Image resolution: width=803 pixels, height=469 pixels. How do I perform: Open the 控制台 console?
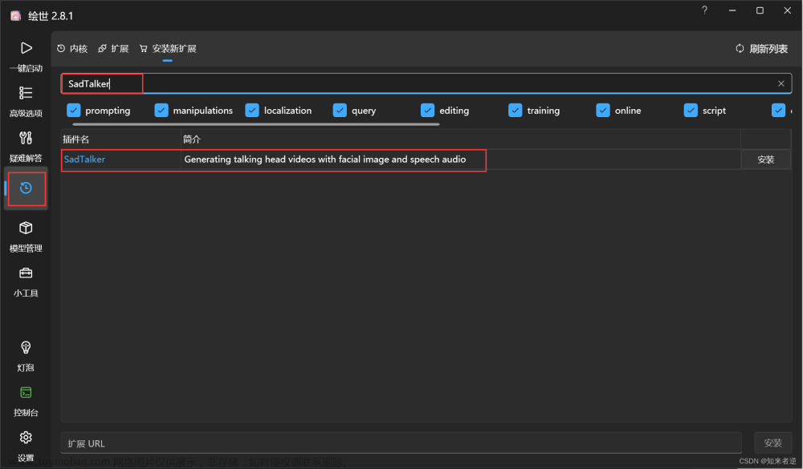26,401
